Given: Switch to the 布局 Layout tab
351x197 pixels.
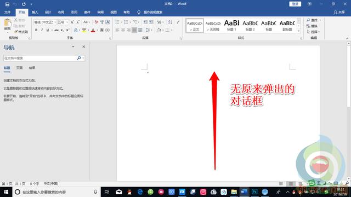Looking at the screenshot, I should [61, 12].
